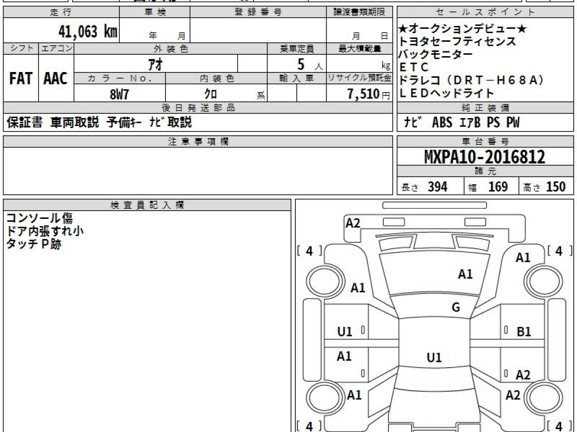Select the トヨタセーフティセンス line
The image size is (577, 432).
pyautogui.click(x=458, y=42)
